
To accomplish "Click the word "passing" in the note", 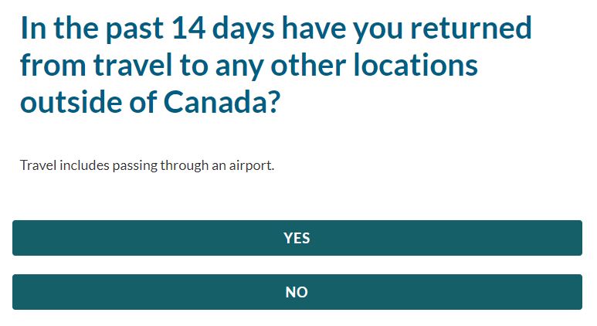I will pos(134,166).
